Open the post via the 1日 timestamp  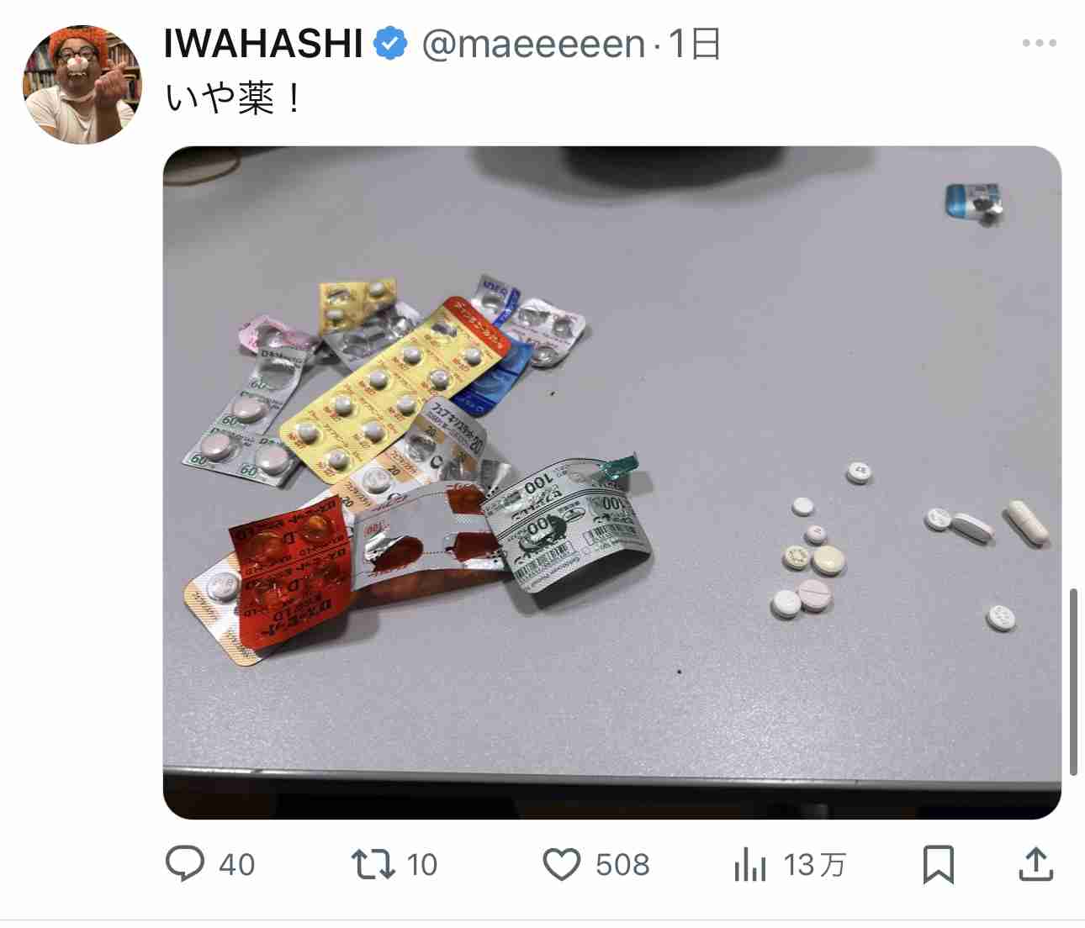[695, 44]
